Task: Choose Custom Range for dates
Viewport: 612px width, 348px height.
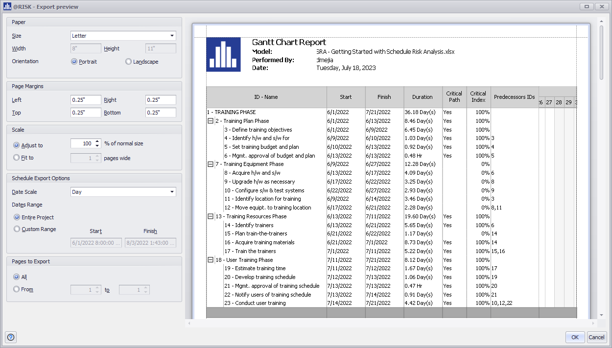Action: click(17, 229)
